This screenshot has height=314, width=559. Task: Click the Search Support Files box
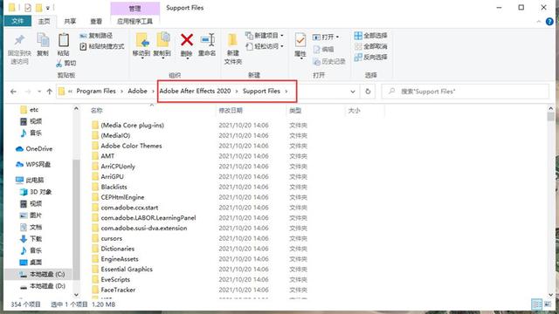tap(466, 92)
